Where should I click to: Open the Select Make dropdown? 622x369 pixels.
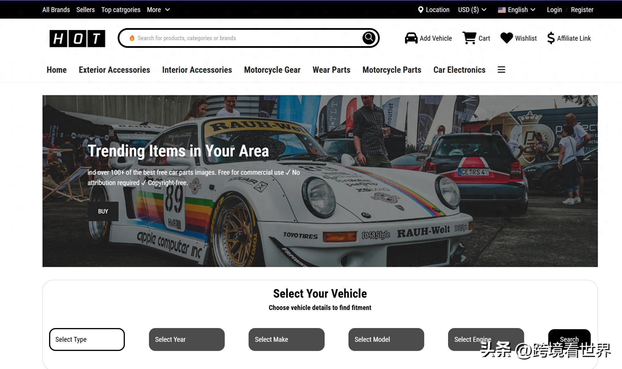click(x=286, y=339)
